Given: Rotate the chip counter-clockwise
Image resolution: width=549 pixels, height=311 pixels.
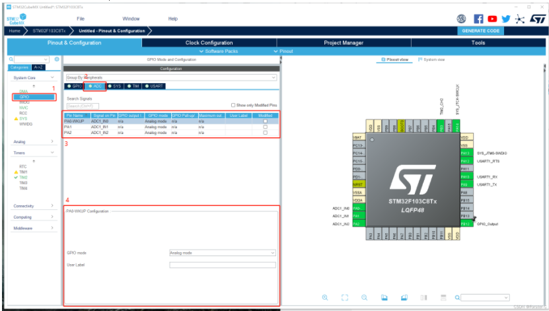Looking at the screenshot, I should [x=404, y=297].
